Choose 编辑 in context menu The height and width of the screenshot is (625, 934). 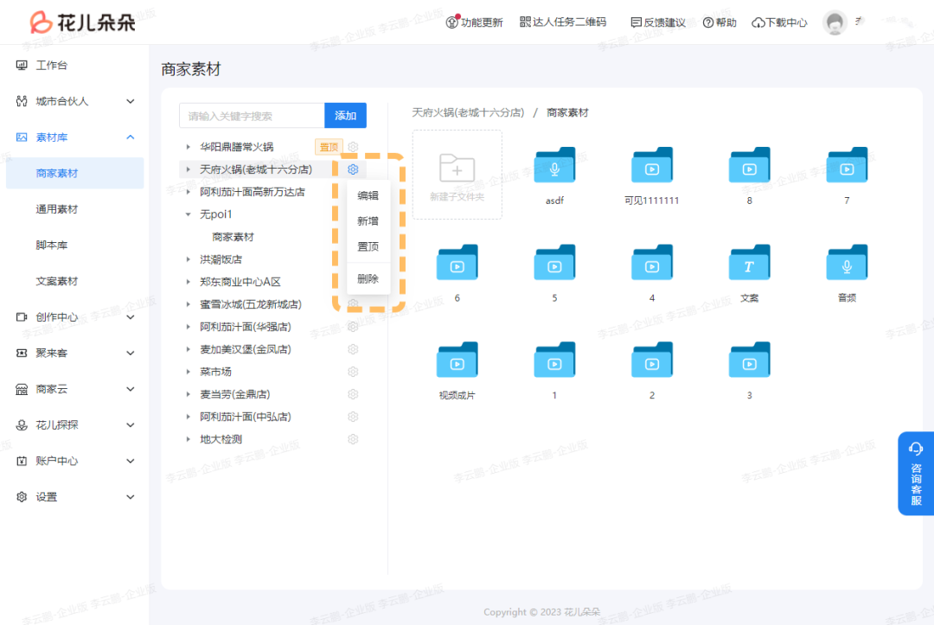point(368,195)
